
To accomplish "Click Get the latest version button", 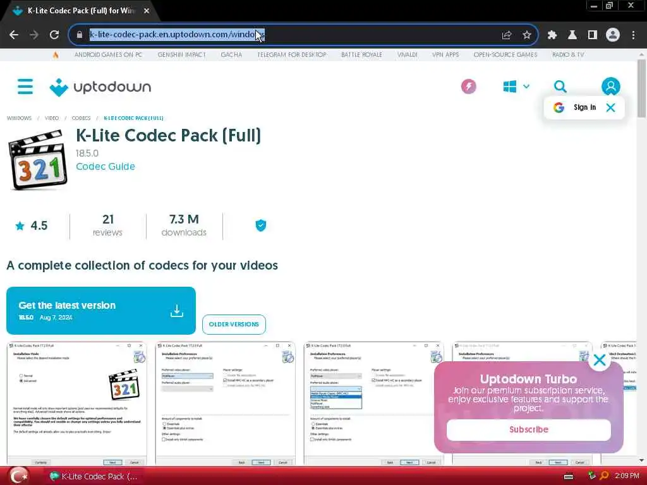I will (100, 311).
